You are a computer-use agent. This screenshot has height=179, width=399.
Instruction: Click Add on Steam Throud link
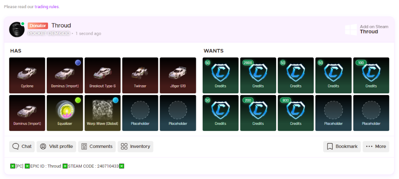point(374,29)
